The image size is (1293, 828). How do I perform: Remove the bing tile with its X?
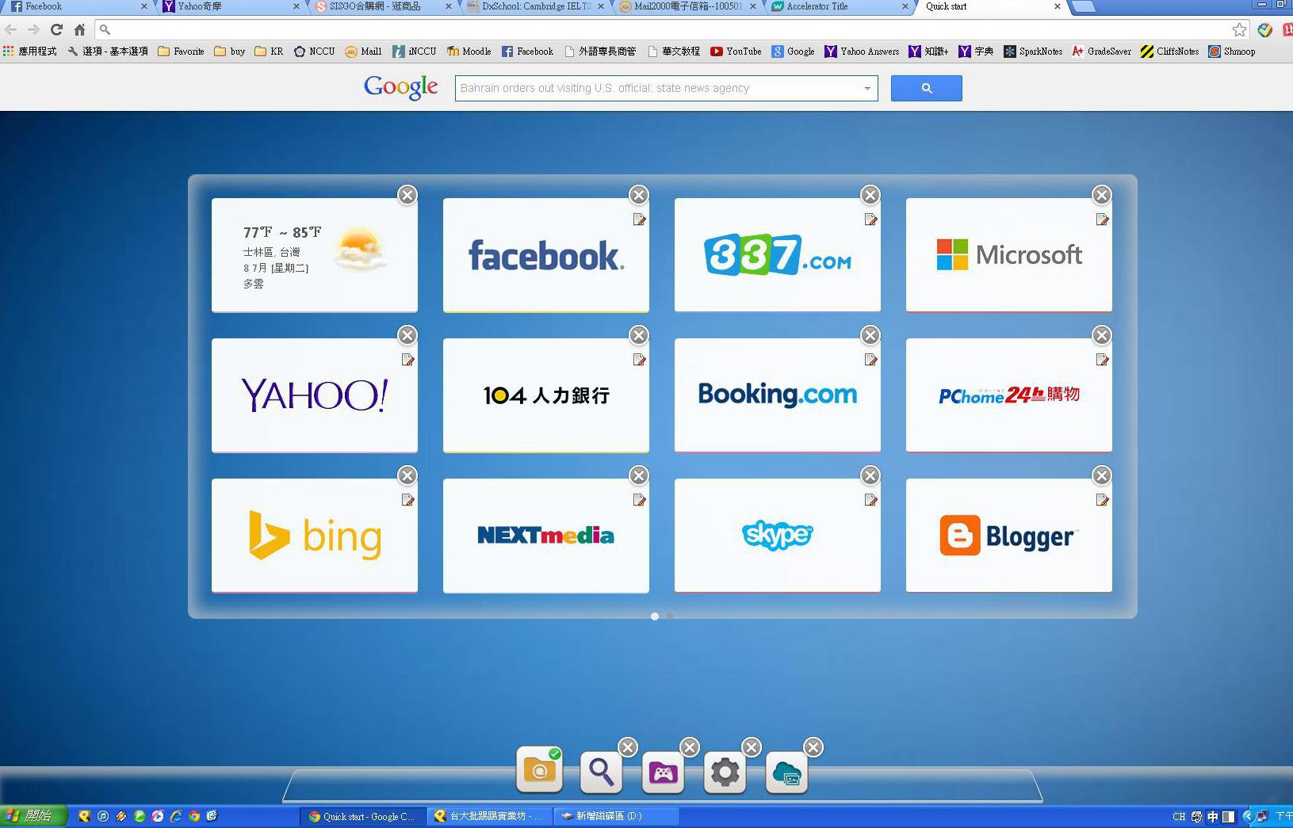coord(407,475)
